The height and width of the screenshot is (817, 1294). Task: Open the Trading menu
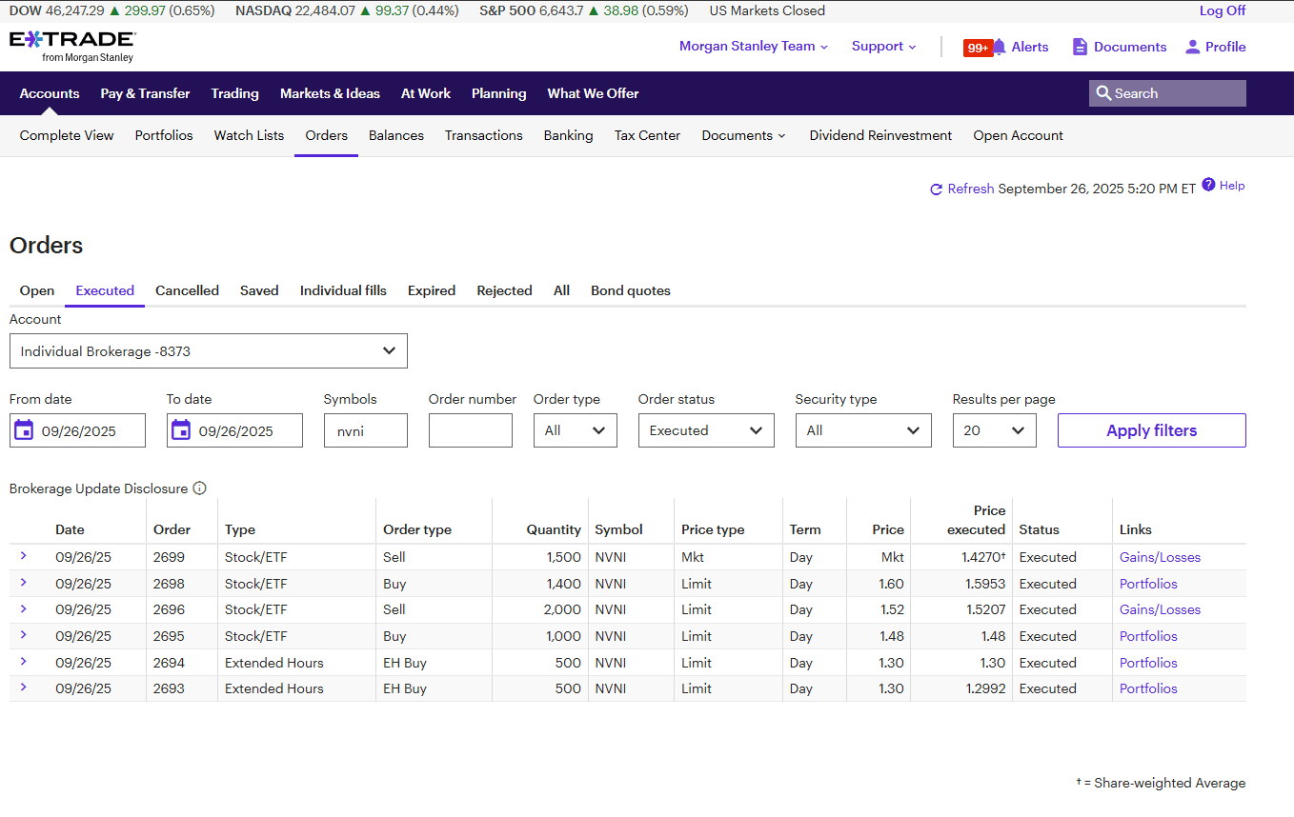pyautogui.click(x=234, y=93)
